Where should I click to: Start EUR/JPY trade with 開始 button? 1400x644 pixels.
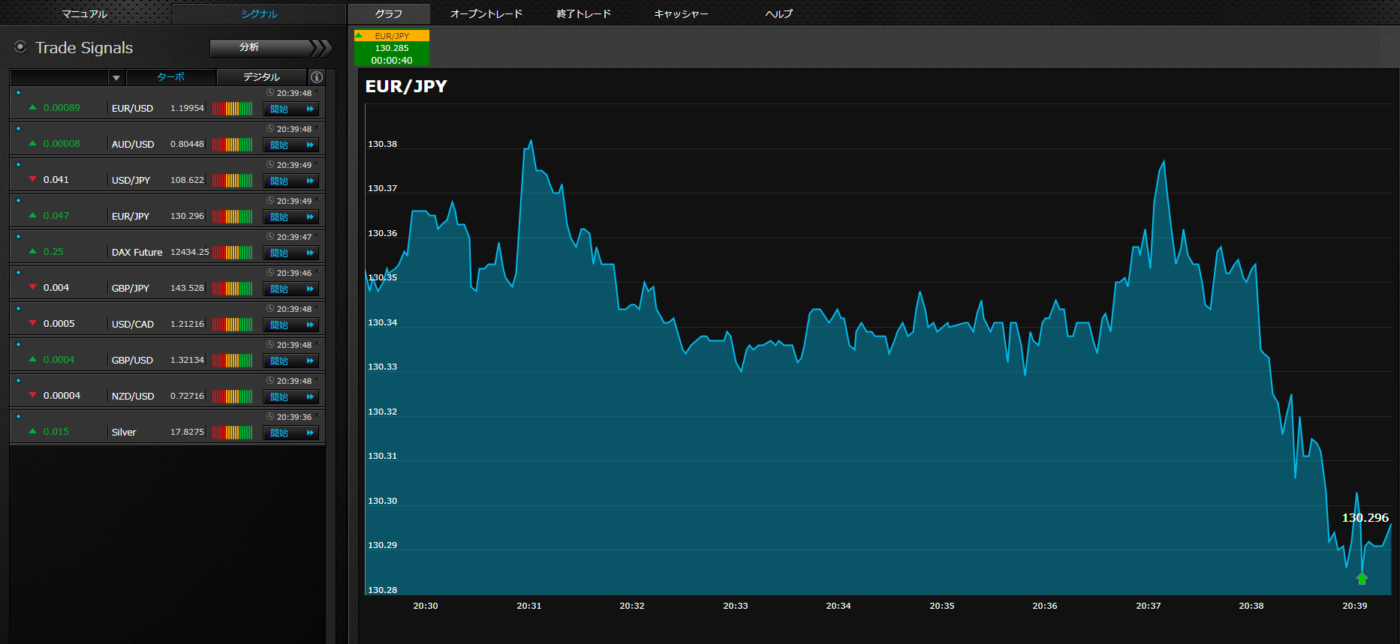(x=291, y=217)
